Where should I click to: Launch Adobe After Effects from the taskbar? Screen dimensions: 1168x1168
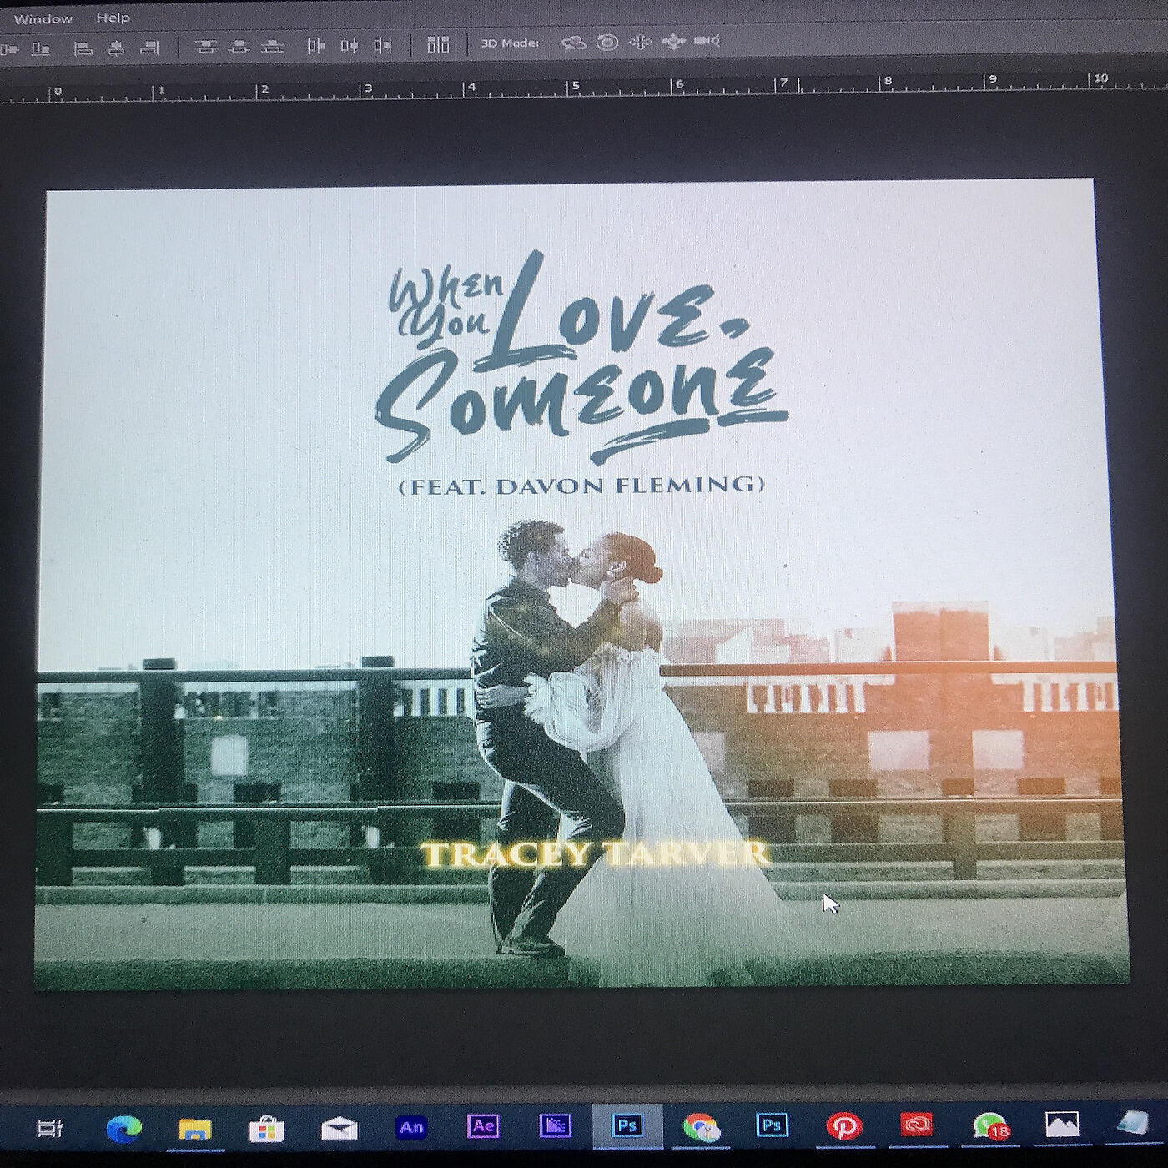(x=483, y=1126)
